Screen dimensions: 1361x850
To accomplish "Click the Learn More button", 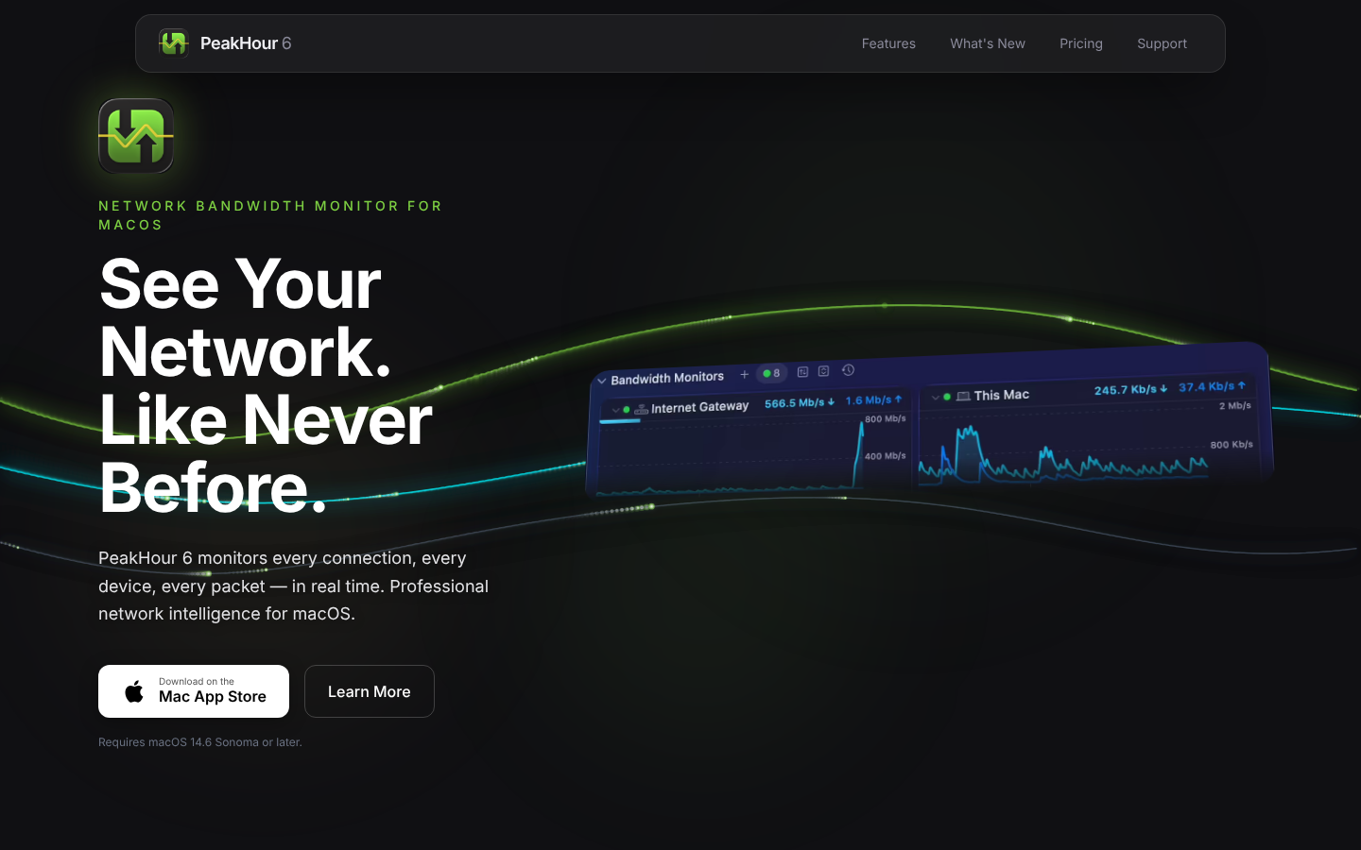I will (x=370, y=691).
